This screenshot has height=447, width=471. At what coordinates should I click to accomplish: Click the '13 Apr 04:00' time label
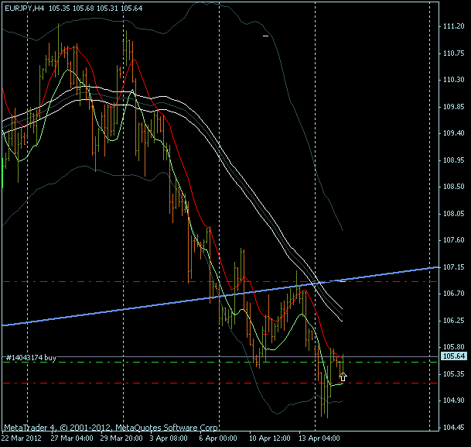[319, 438]
